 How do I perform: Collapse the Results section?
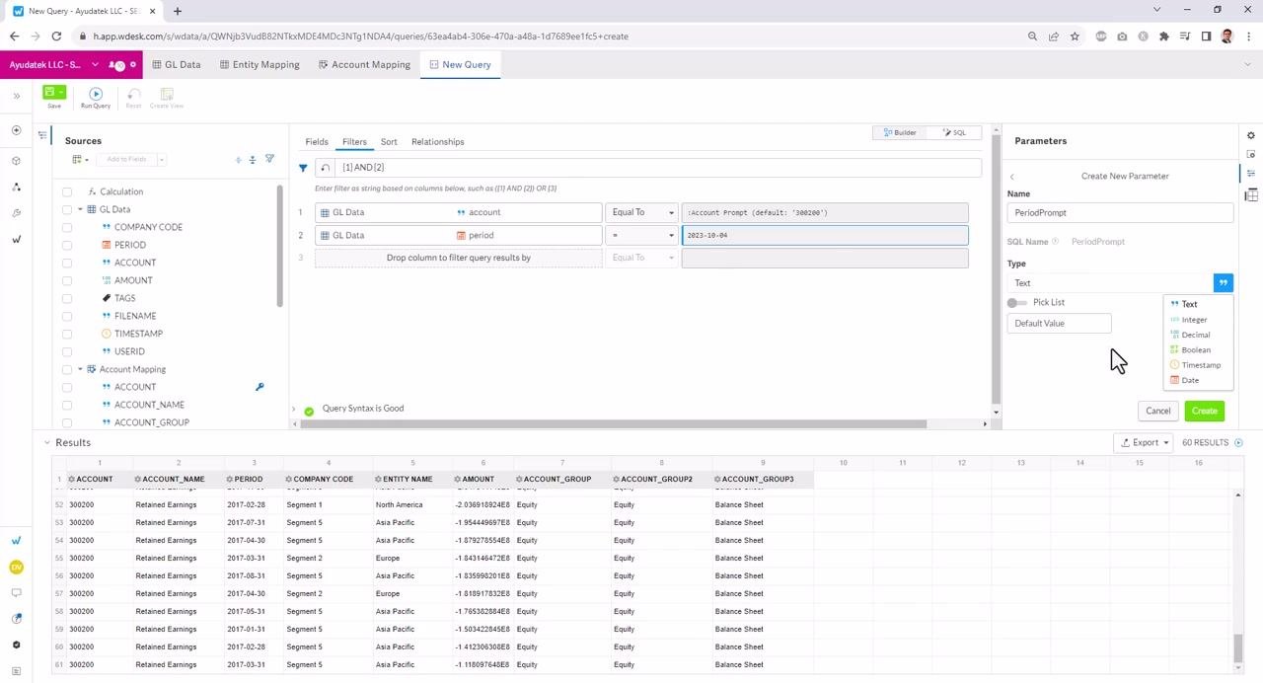tap(46, 443)
